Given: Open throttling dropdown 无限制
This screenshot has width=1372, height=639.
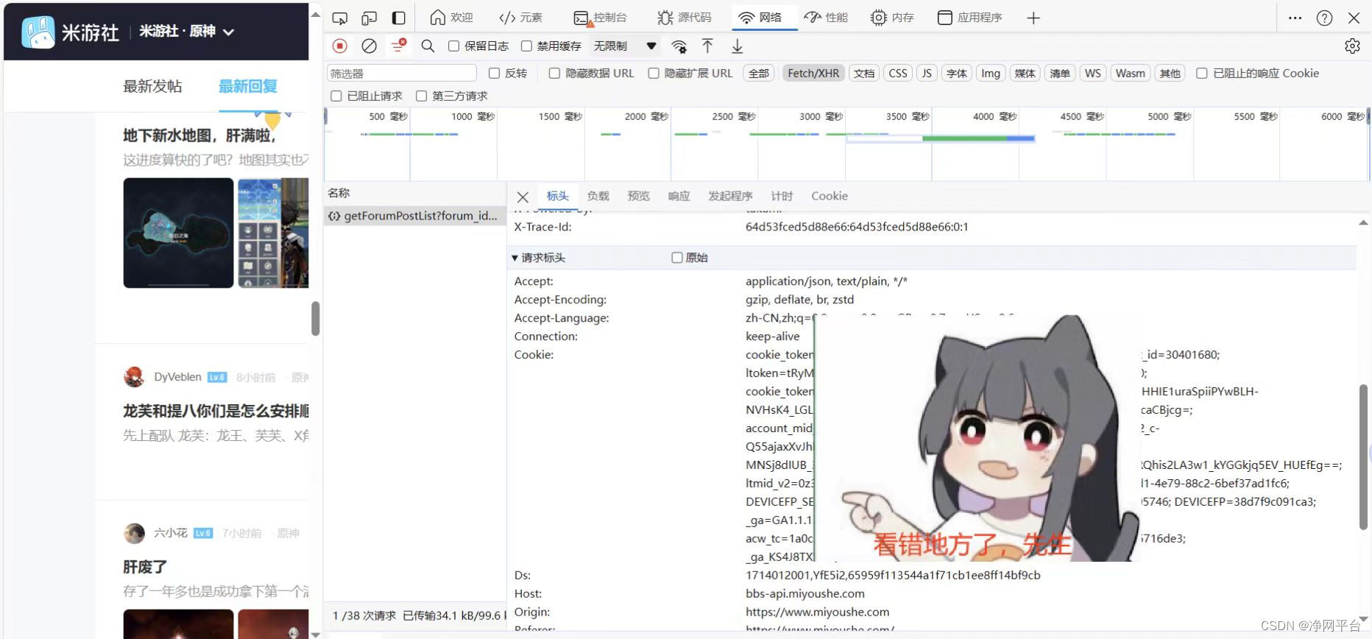Looking at the screenshot, I should coord(625,46).
